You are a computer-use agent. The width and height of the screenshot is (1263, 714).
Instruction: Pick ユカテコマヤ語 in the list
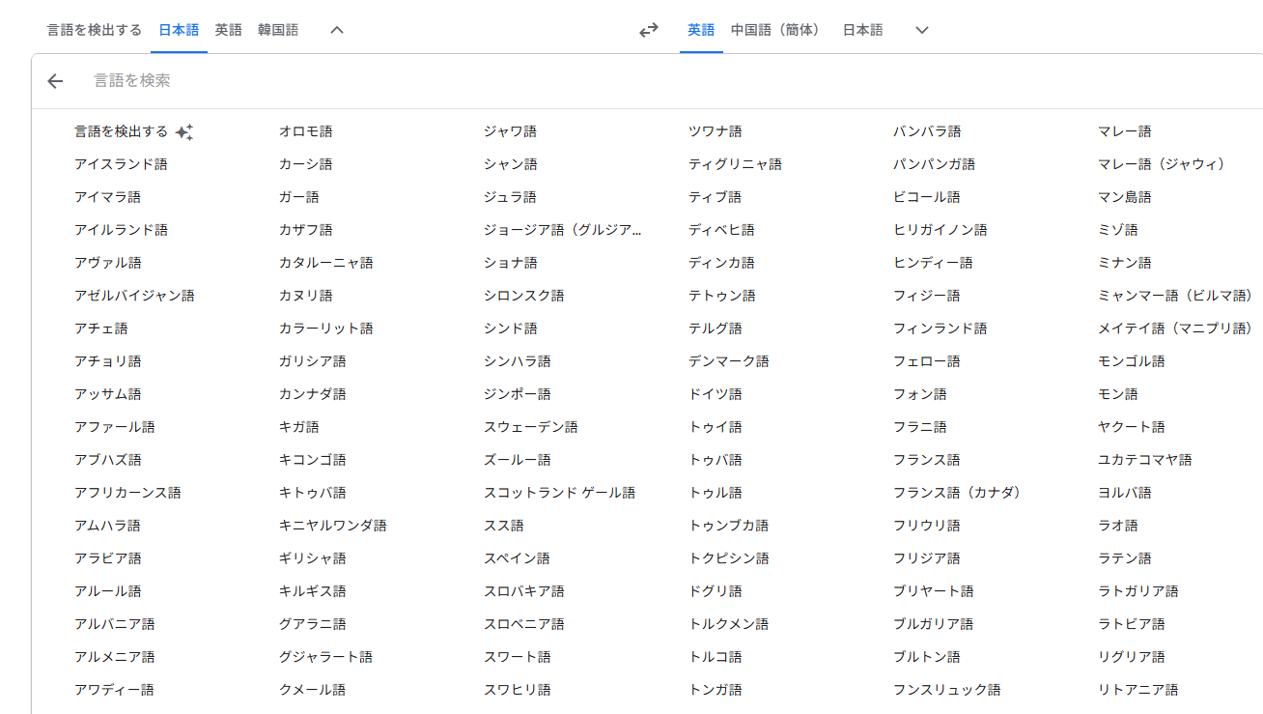pos(1144,460)
